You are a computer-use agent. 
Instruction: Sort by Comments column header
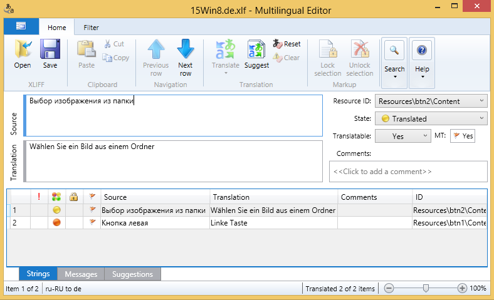tap(375, 197)
